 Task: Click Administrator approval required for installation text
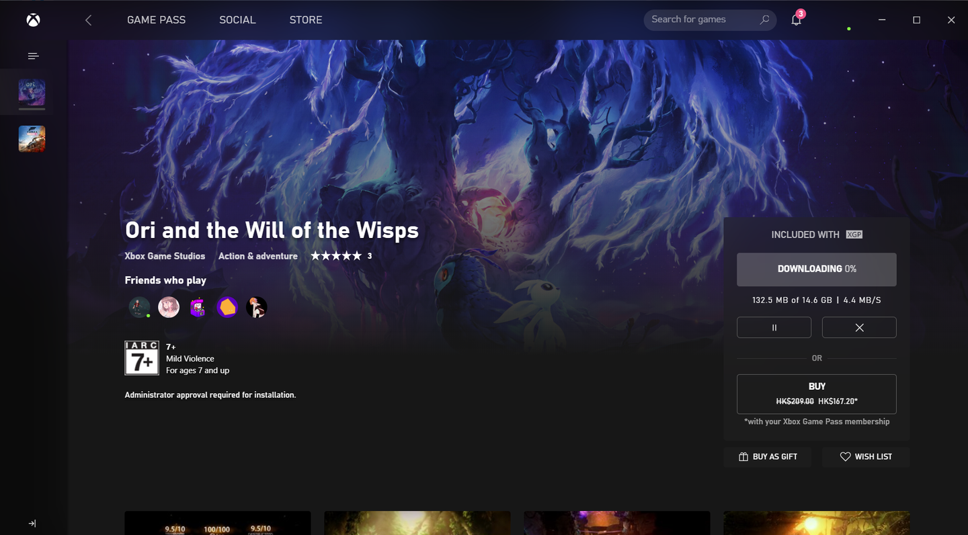[x=210, y=395]
